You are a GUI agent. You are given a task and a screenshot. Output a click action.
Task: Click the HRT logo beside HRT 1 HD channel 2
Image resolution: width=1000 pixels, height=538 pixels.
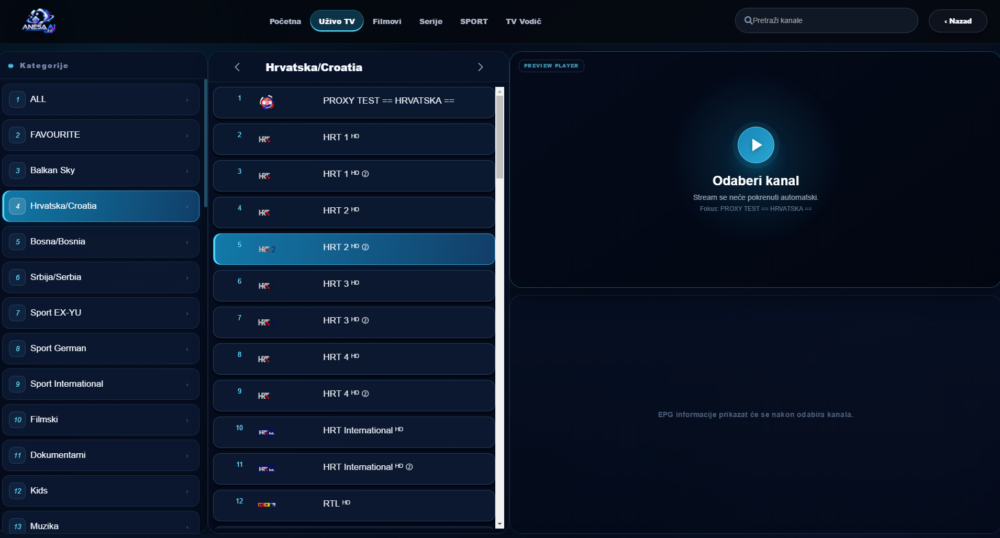point(264,139)
